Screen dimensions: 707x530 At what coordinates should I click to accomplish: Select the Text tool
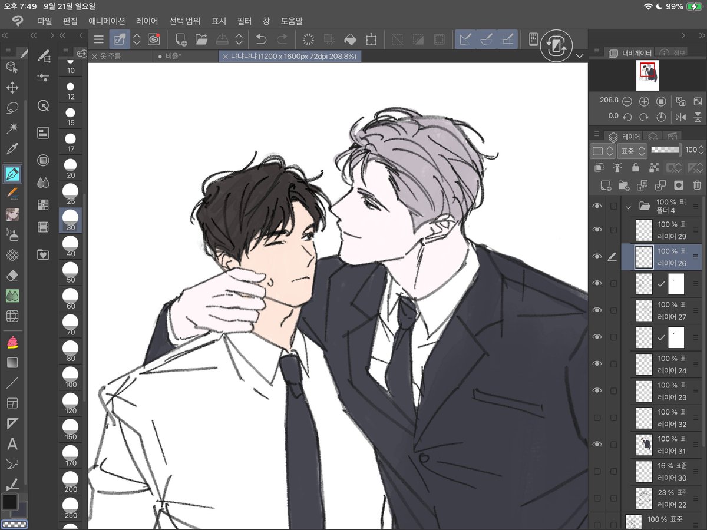pos(12,444)
